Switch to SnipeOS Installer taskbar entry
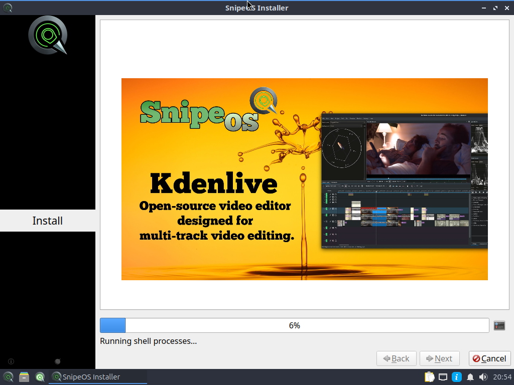 [x=98, y=377]
